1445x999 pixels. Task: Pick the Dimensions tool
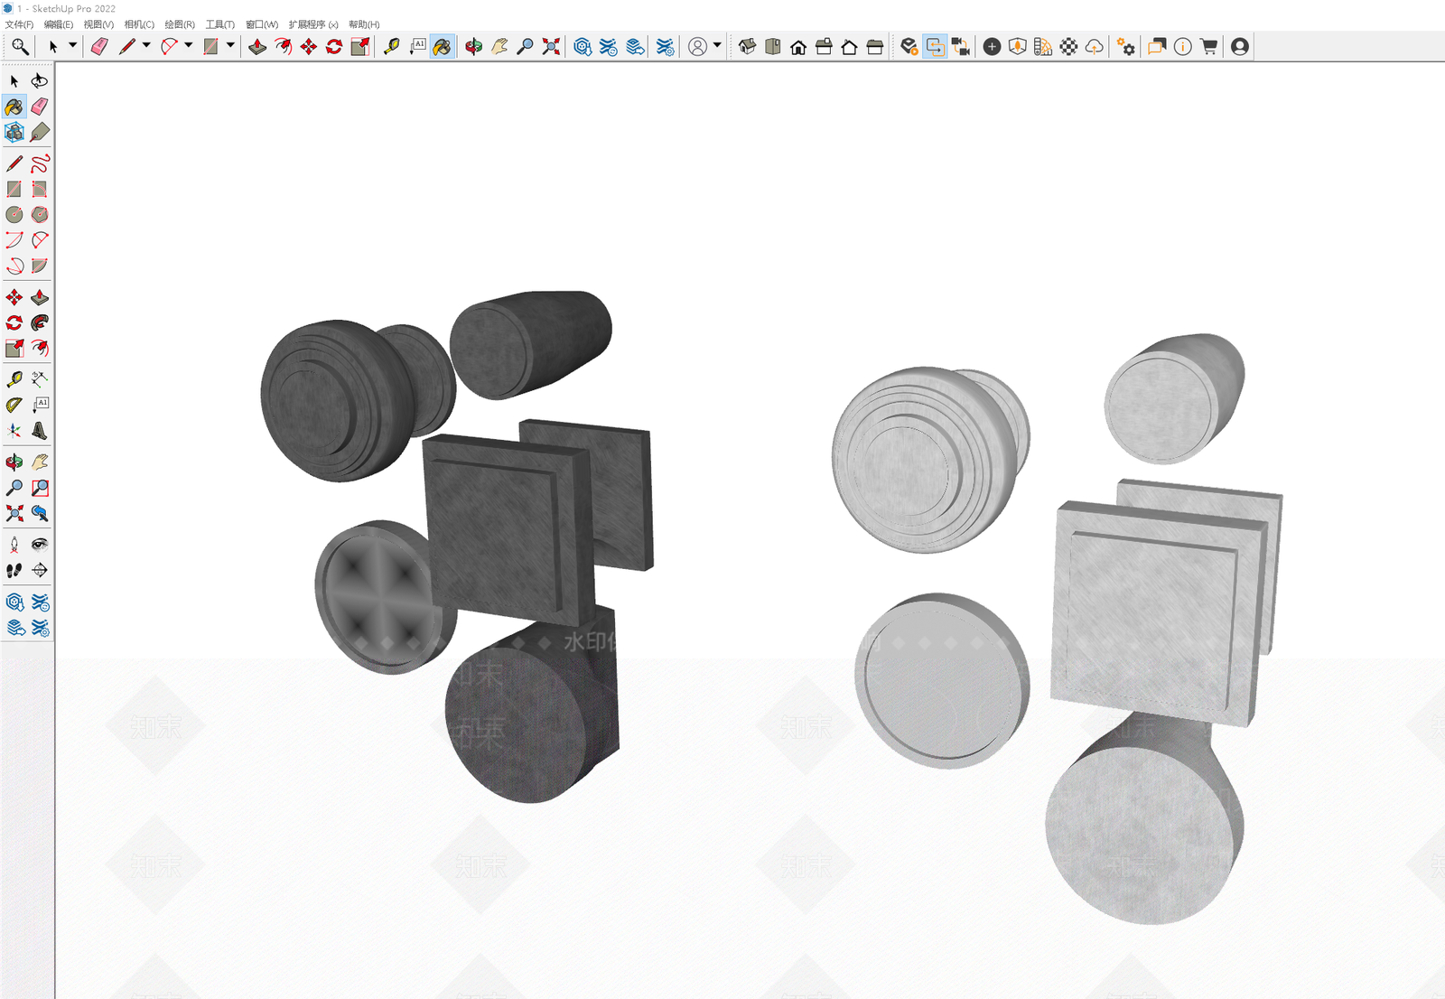click(40, 379)
